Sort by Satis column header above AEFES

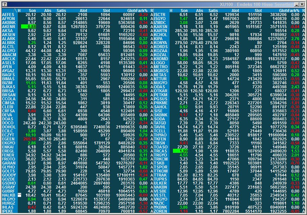coord(61,11)
